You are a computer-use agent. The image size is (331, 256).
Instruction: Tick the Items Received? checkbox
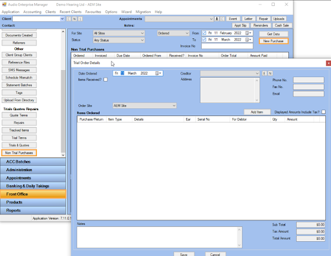point(105,80)
